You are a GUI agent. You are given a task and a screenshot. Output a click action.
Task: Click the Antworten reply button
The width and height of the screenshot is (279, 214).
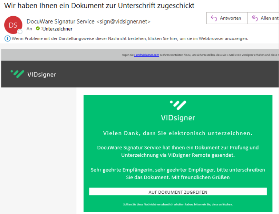point(227,18)
